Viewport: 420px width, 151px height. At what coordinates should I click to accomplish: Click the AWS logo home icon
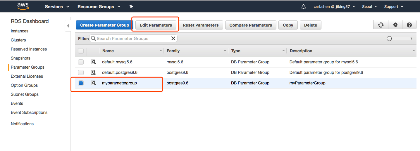pos(23,6)
